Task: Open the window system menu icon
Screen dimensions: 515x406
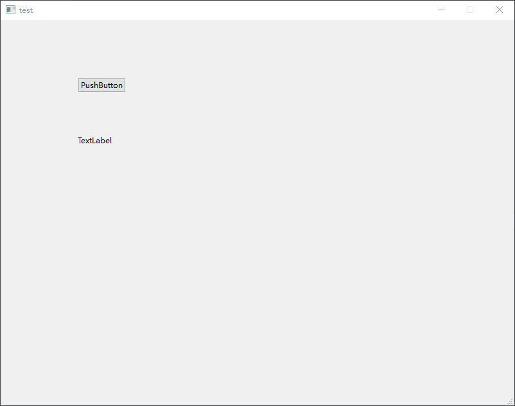Action: pyautogui.click(x=10, y=10)
